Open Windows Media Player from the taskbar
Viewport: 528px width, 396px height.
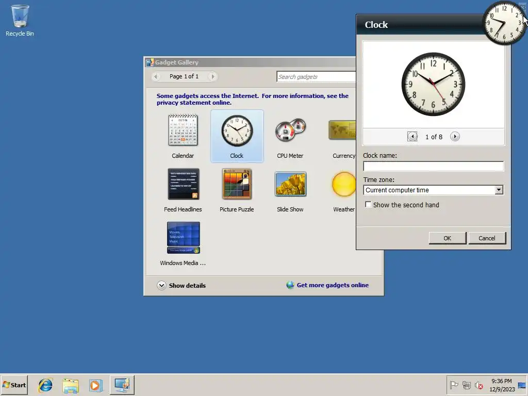(x=95, y=385)
